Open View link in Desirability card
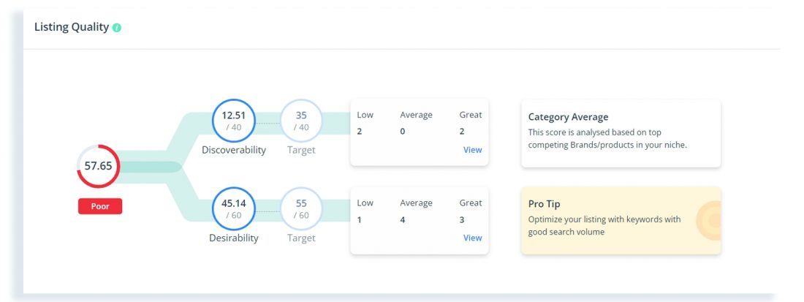804x302 pixels. (472, 238)
